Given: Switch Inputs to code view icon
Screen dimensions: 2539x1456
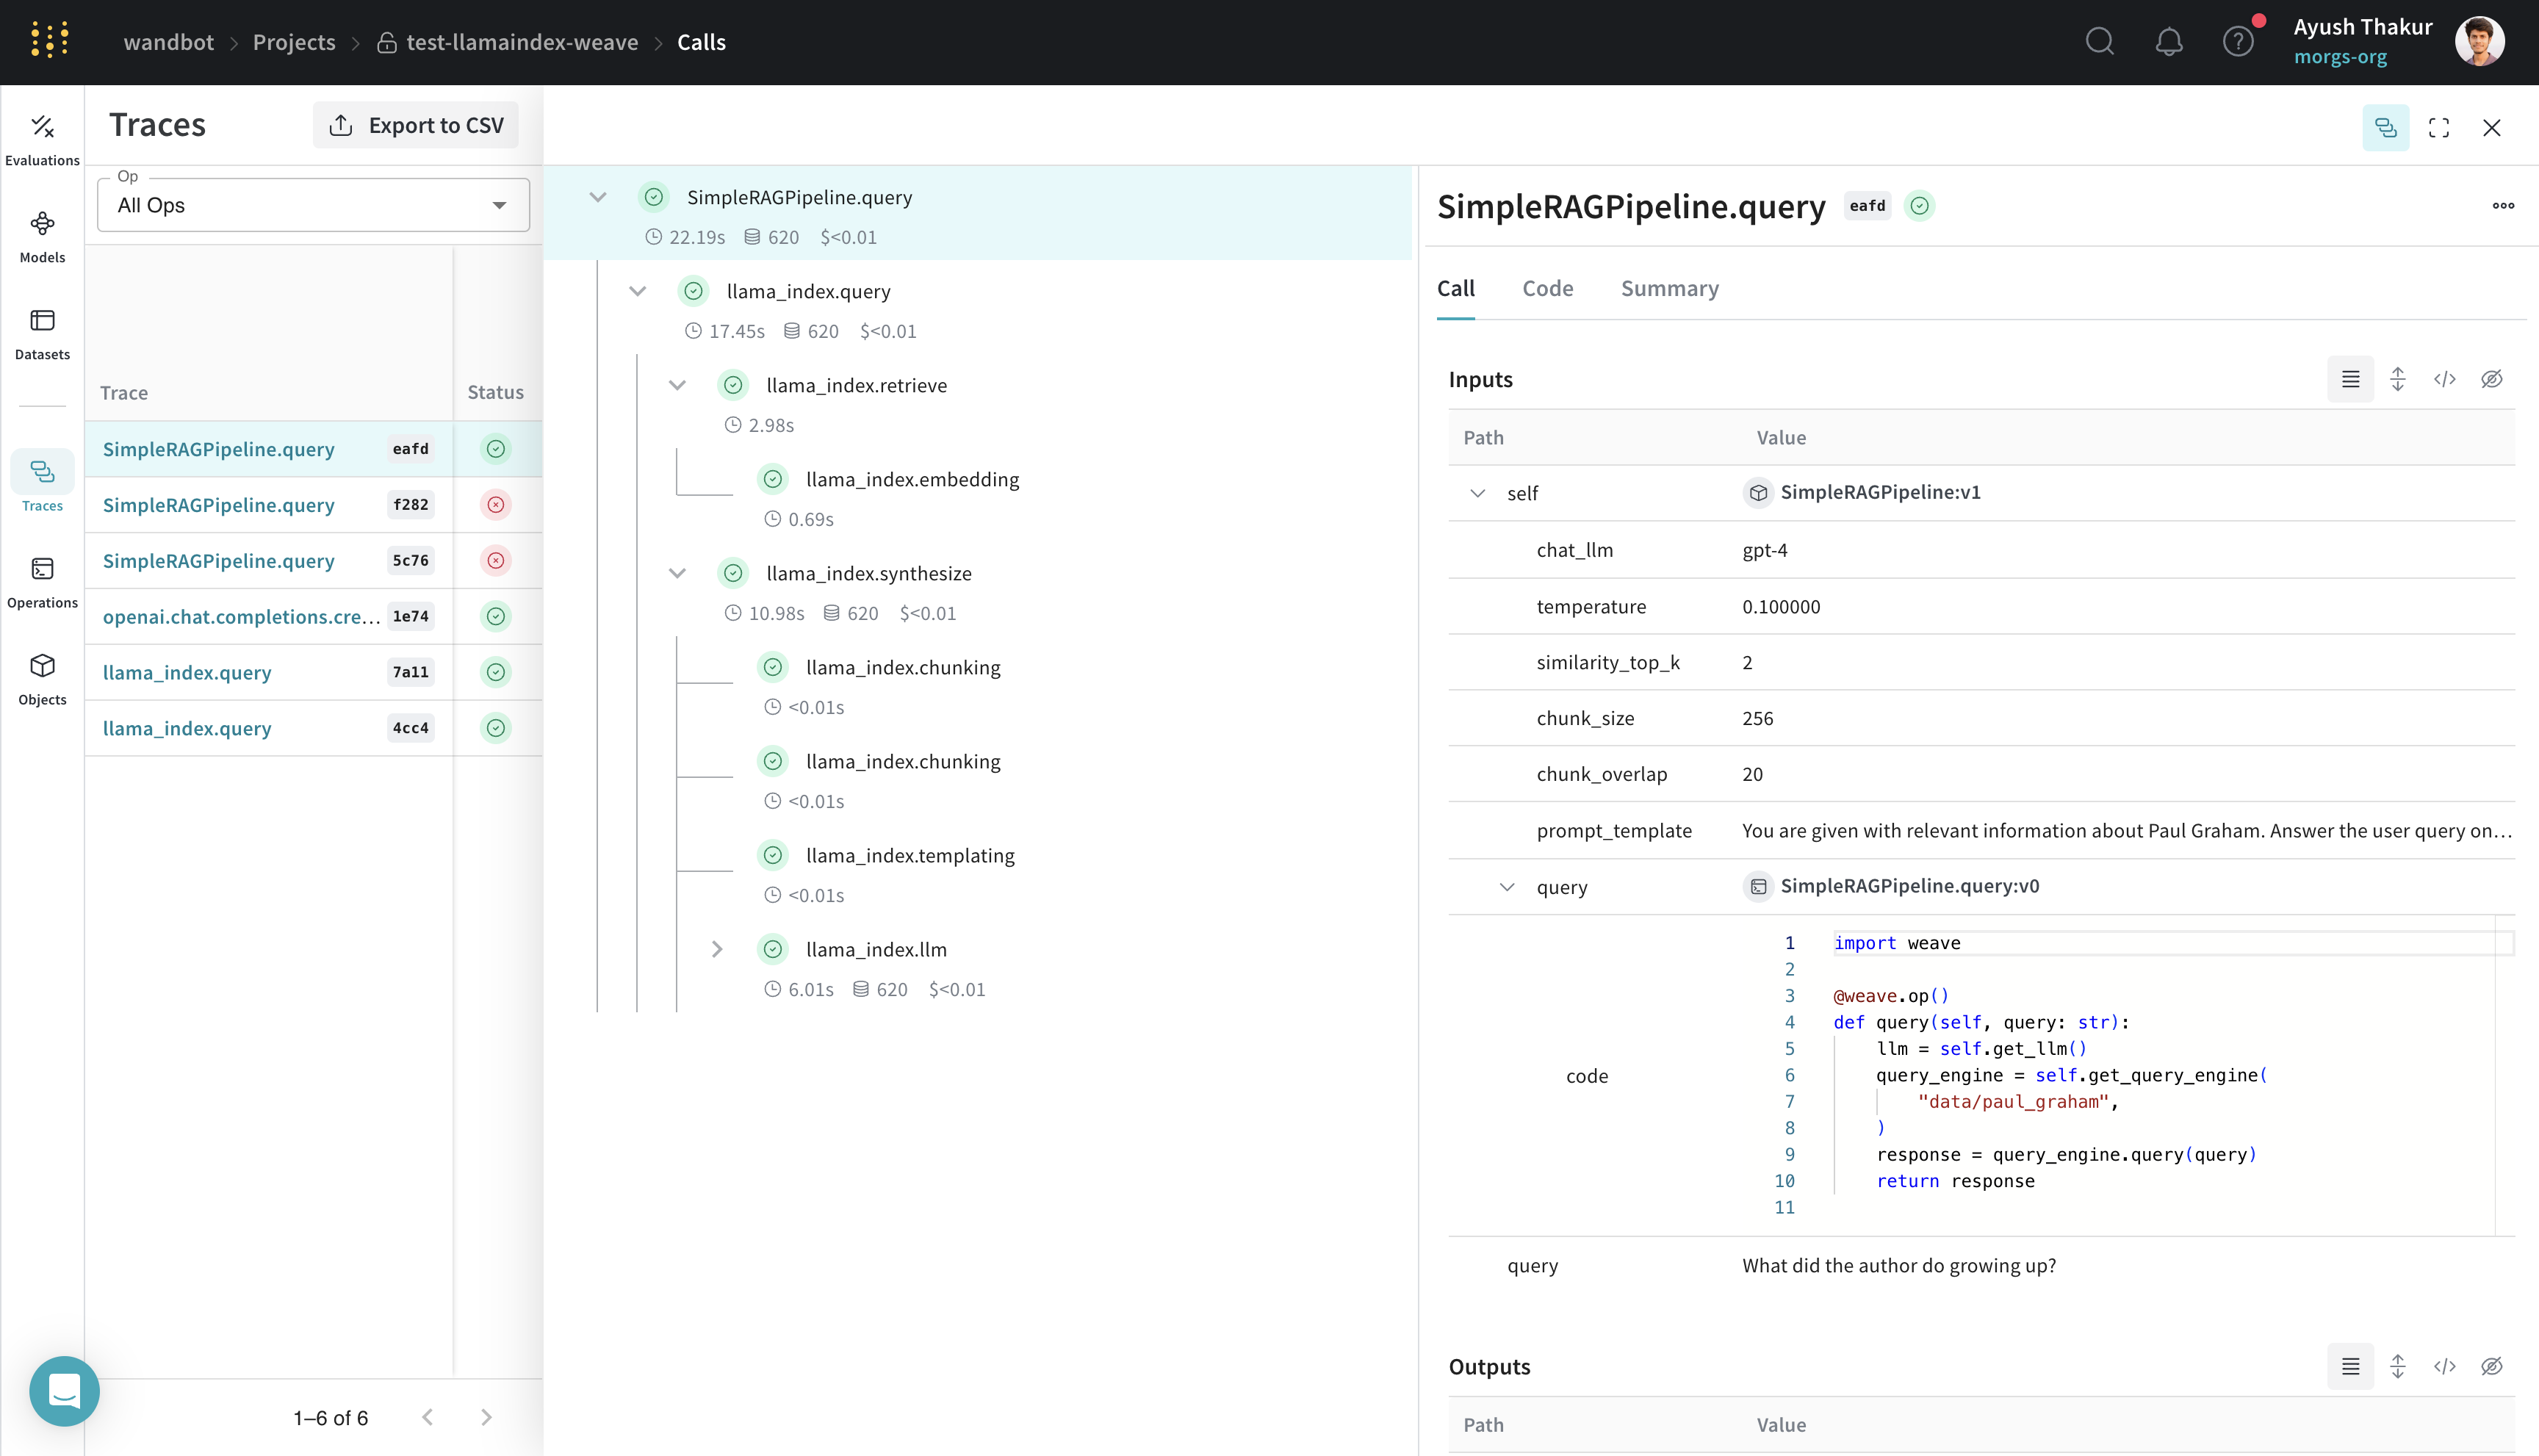Looking at the screenshot, I should click(x=2444, y=379).
